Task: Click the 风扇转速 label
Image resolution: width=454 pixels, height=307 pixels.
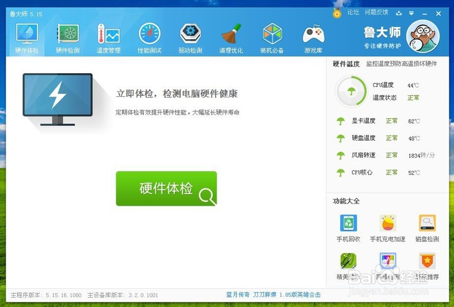Action: 363,155
